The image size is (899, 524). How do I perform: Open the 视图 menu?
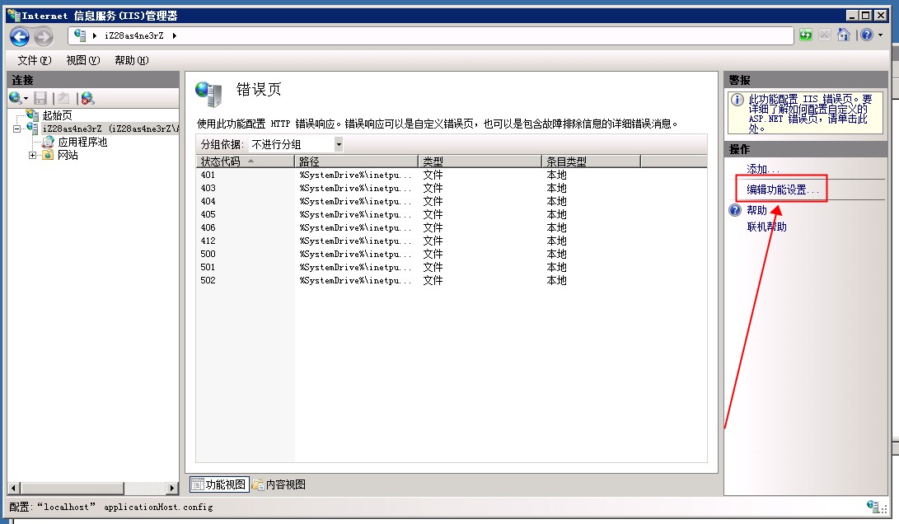click(x=82, y=60)
